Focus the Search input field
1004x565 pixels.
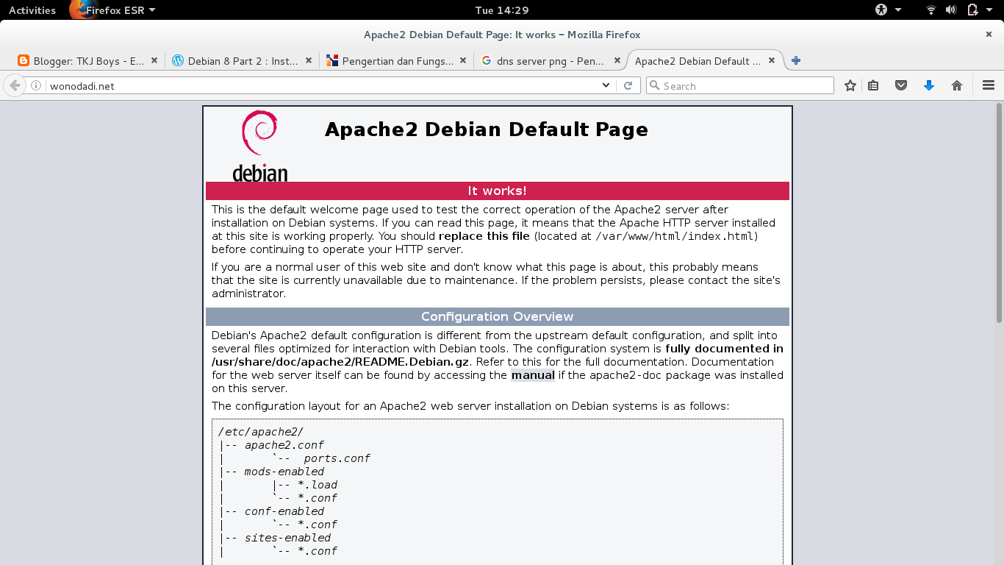pyautogui.click(x=740, y=85)
